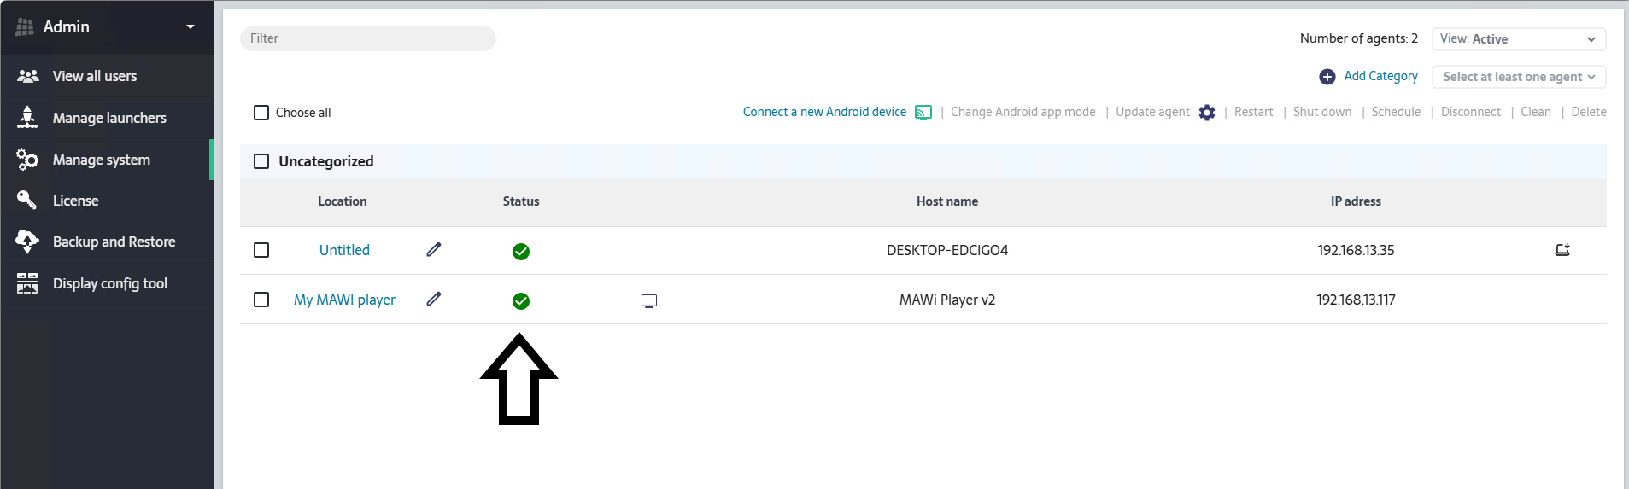Expand the Select at least one agent dropdown
The height and width of the screenshot is (489, 1629).
1518,77
